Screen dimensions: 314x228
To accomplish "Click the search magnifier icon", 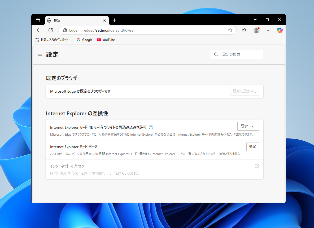I will click(216, 54).
